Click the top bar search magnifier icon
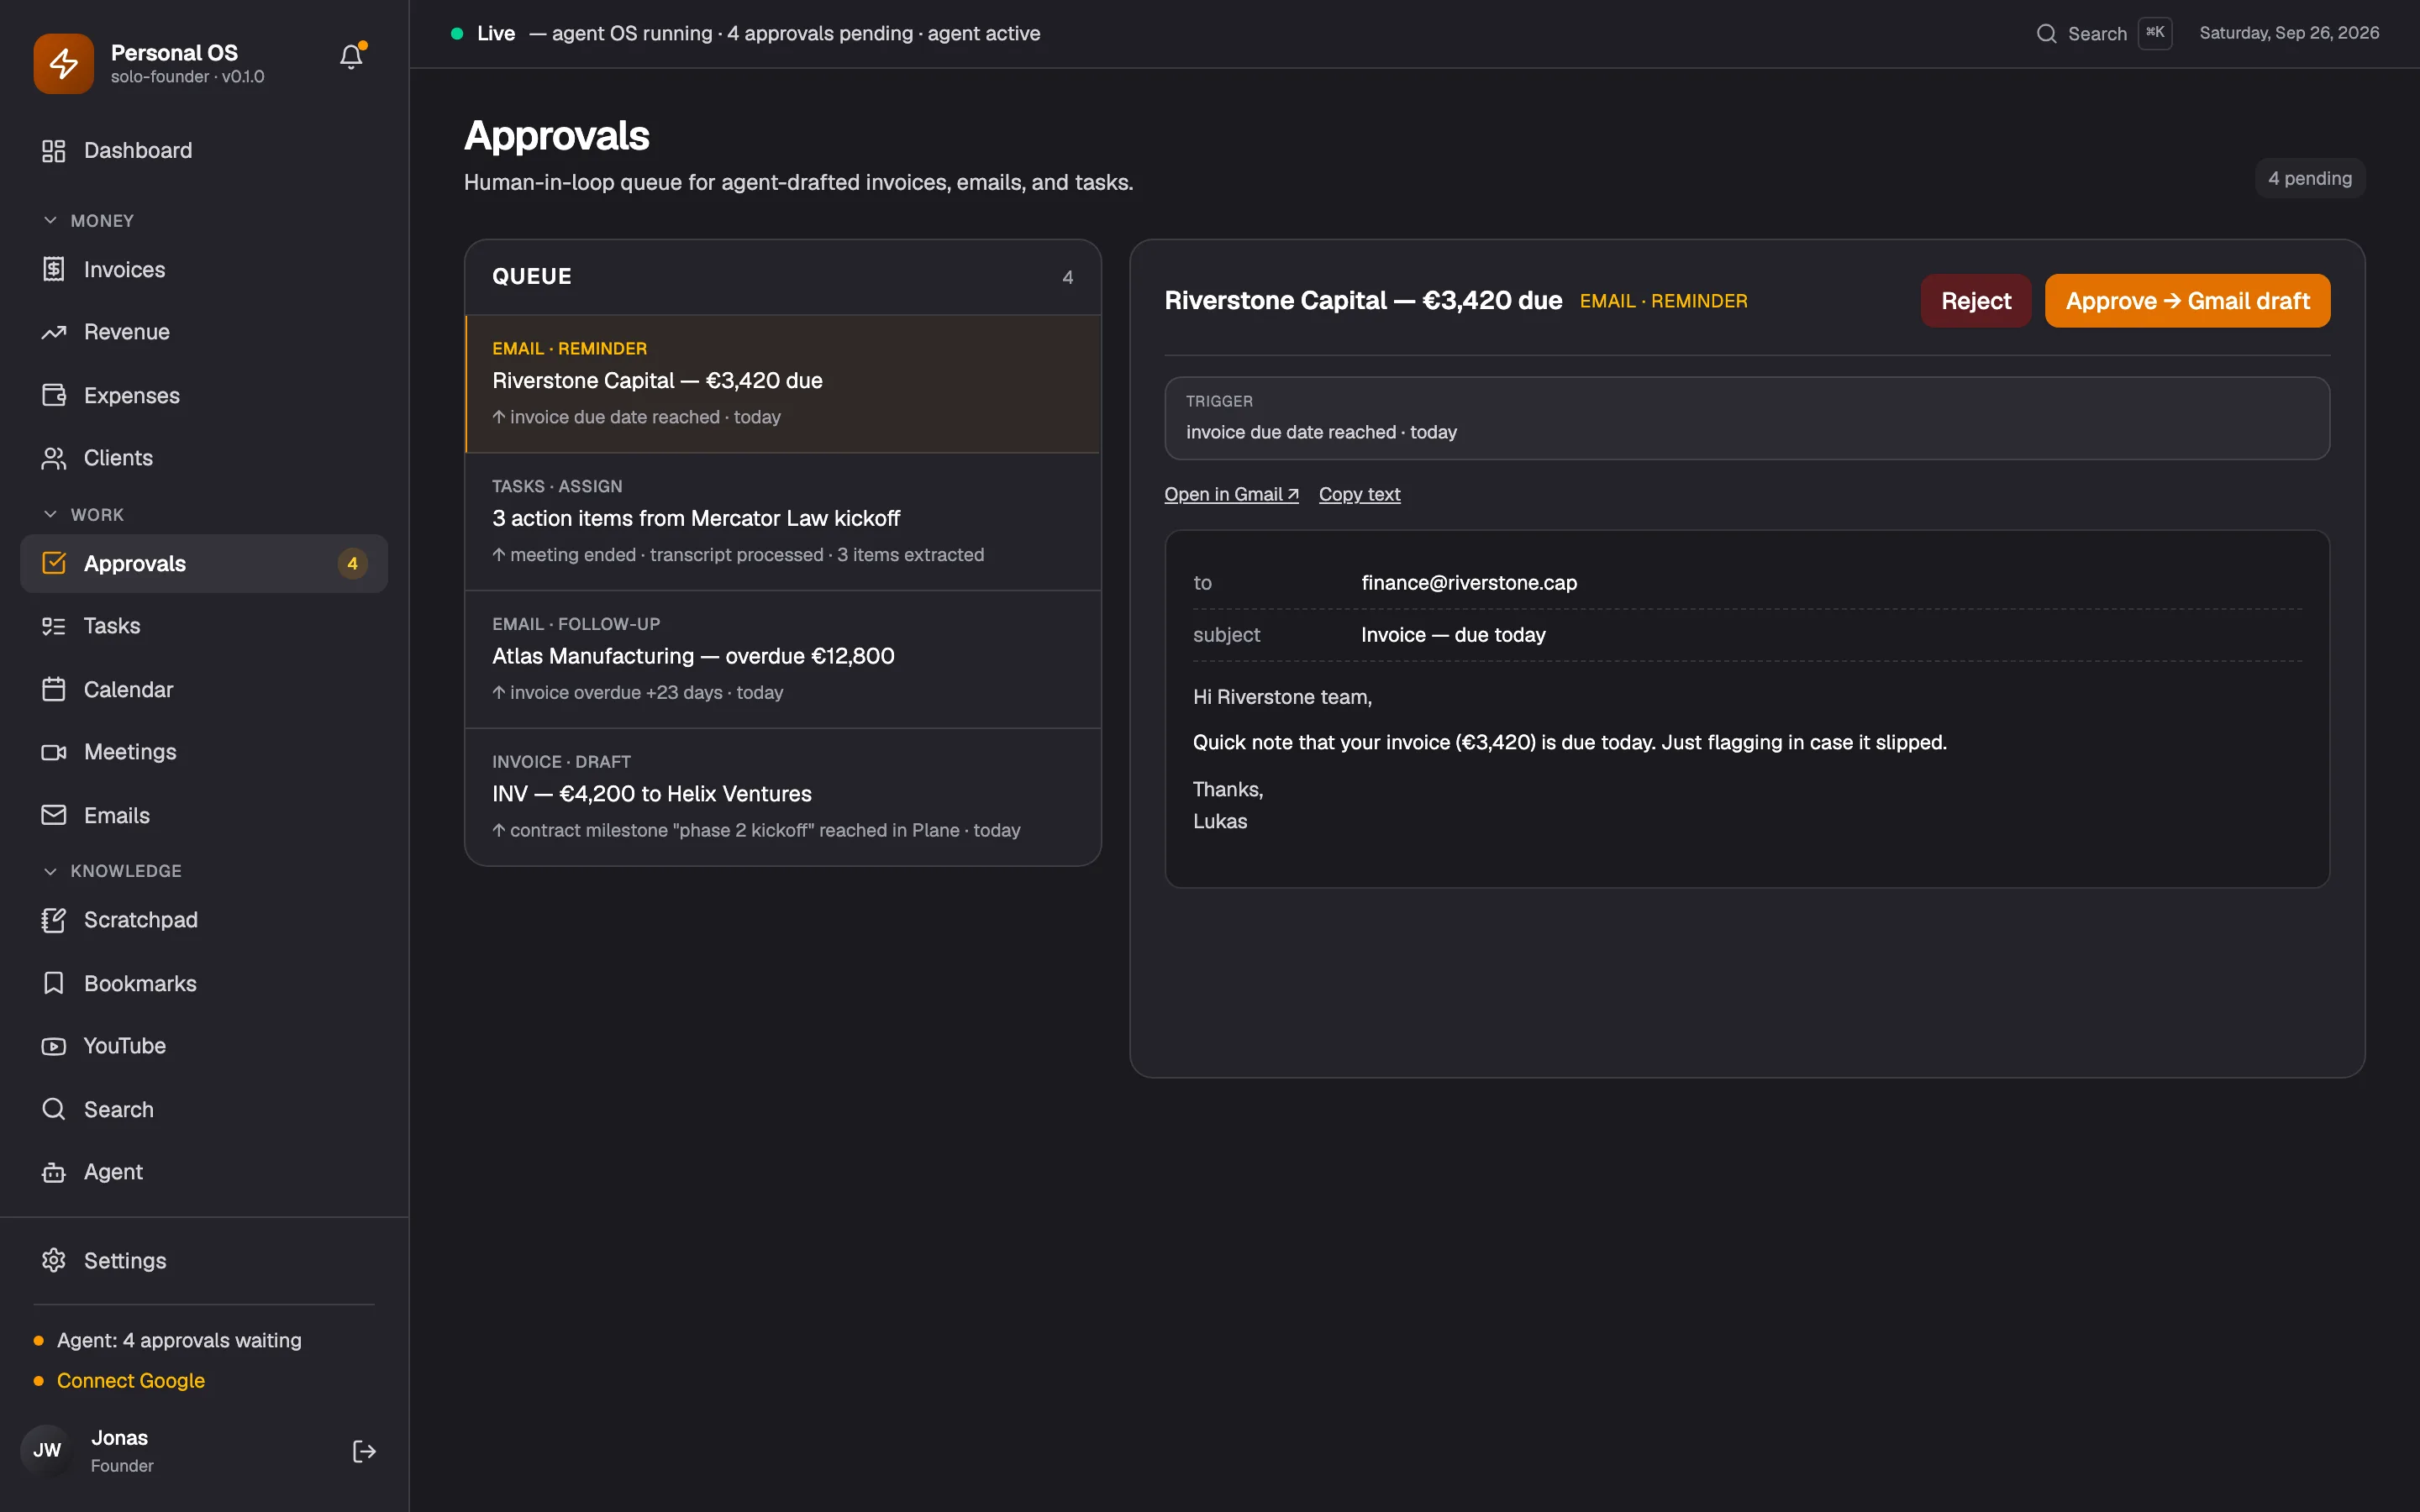The width and height of the screenshot is (2420, 1512). [x=2046, y=33]
